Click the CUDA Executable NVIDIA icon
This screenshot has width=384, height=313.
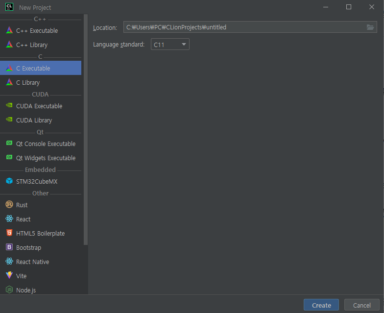coord(9,105)
